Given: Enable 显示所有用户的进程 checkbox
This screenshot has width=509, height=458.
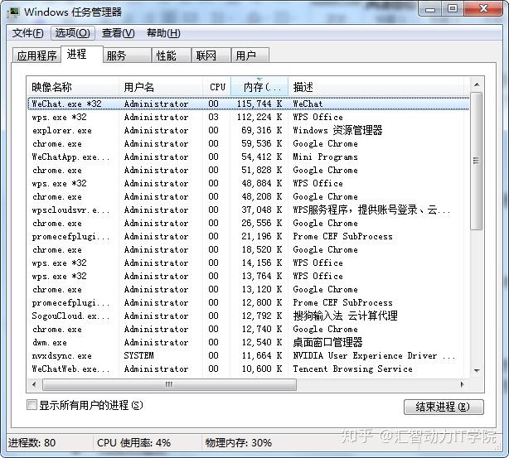Looking at the screenshot, I should pos(32,405).
